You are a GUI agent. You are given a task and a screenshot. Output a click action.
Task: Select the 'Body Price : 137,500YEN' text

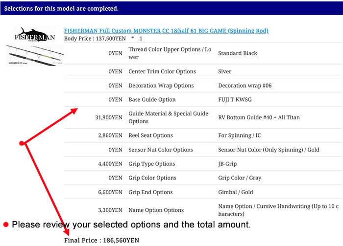95,39
